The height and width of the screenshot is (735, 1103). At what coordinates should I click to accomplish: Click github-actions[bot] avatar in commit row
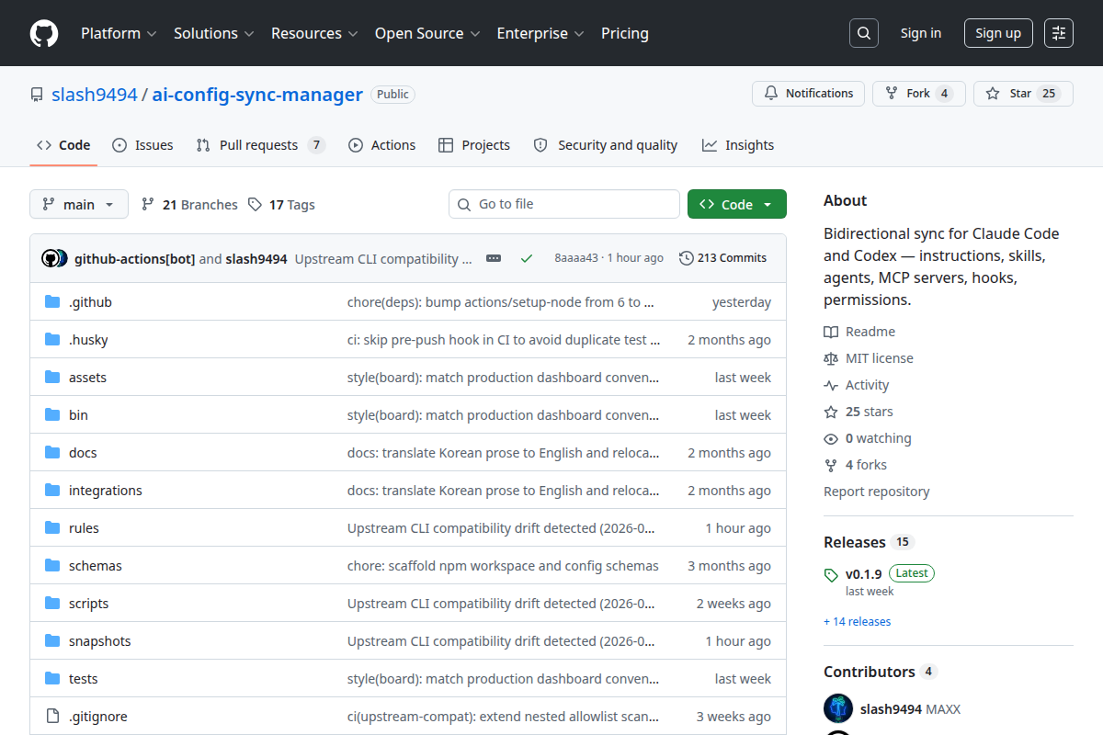(x=51, y=258)
